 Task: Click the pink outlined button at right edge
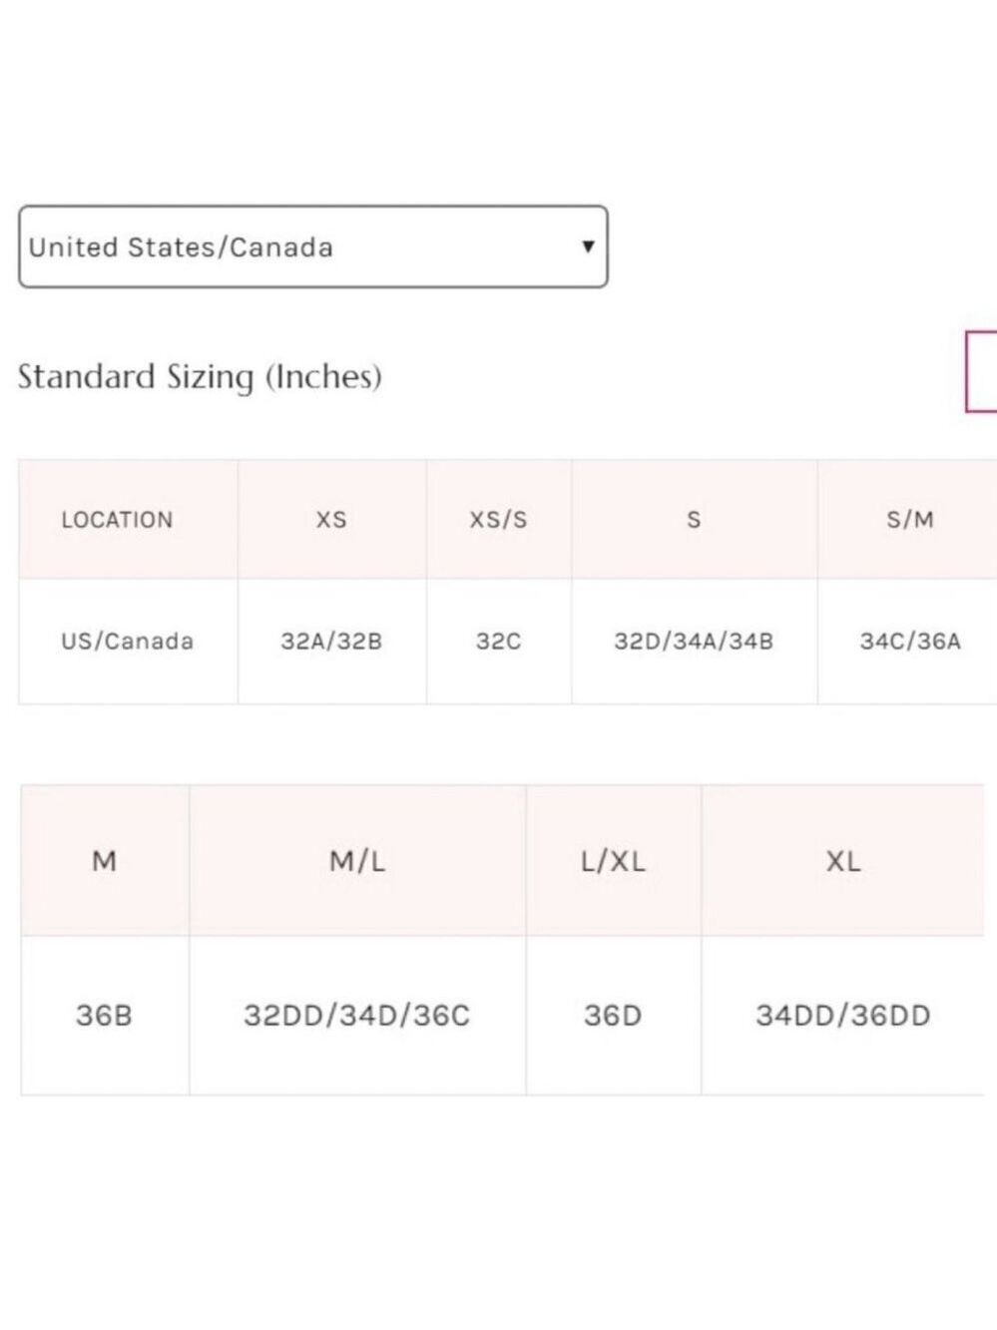tap(981, 371)
